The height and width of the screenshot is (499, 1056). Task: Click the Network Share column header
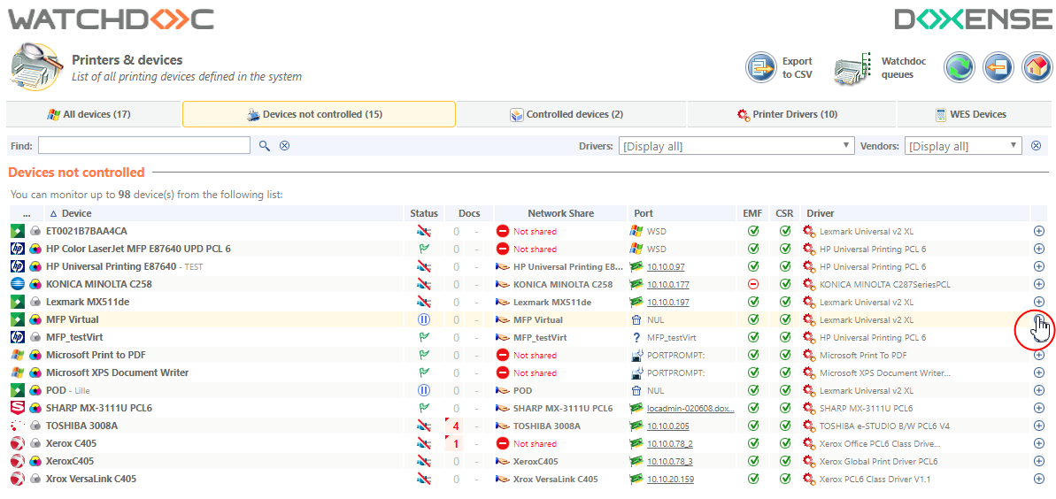point(560,213)
